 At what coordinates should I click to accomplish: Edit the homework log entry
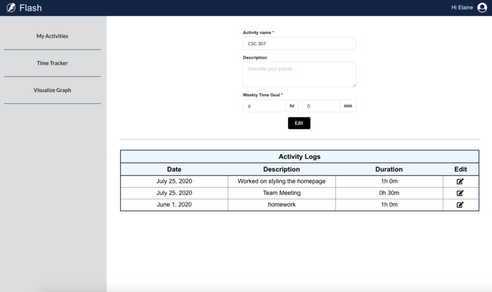tap(460, 205)
